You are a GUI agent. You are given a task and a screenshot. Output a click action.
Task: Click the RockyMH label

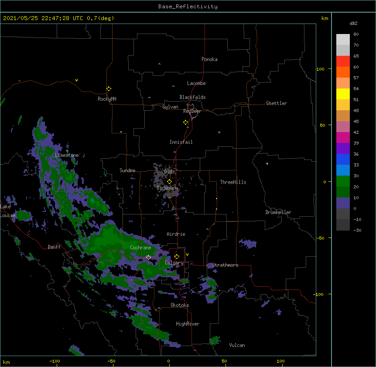tap(107, 99)
